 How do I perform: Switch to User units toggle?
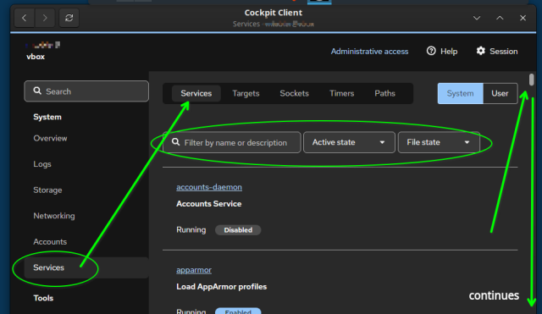(500, 93)
